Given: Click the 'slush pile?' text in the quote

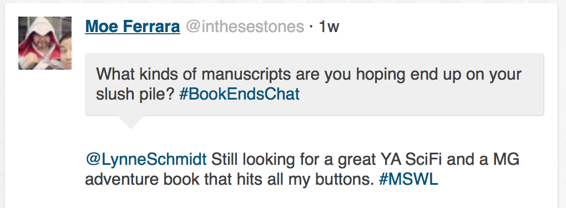Looking at the screenshot, I should (135, 94).
